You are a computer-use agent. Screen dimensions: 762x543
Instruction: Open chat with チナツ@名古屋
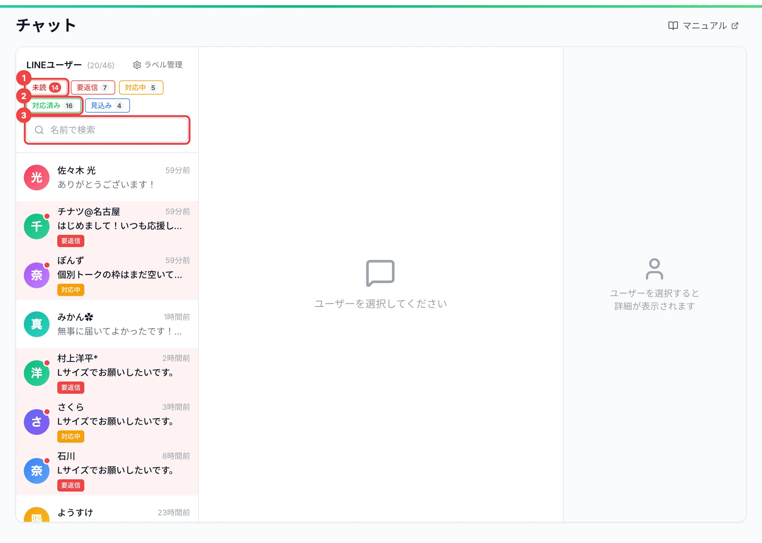pos(107,226)
